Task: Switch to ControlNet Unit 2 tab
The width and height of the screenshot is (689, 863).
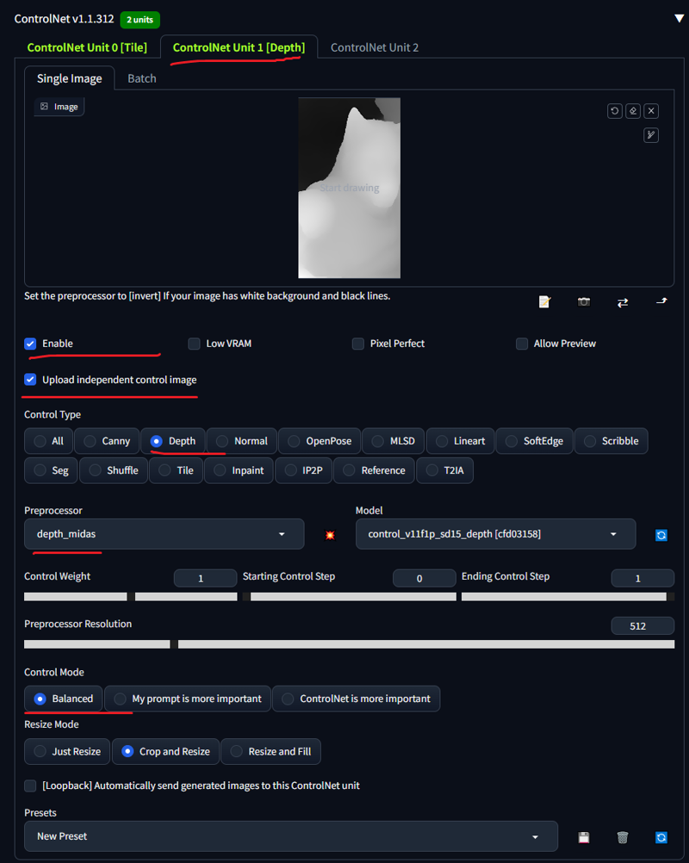Action: click(375, 47)
